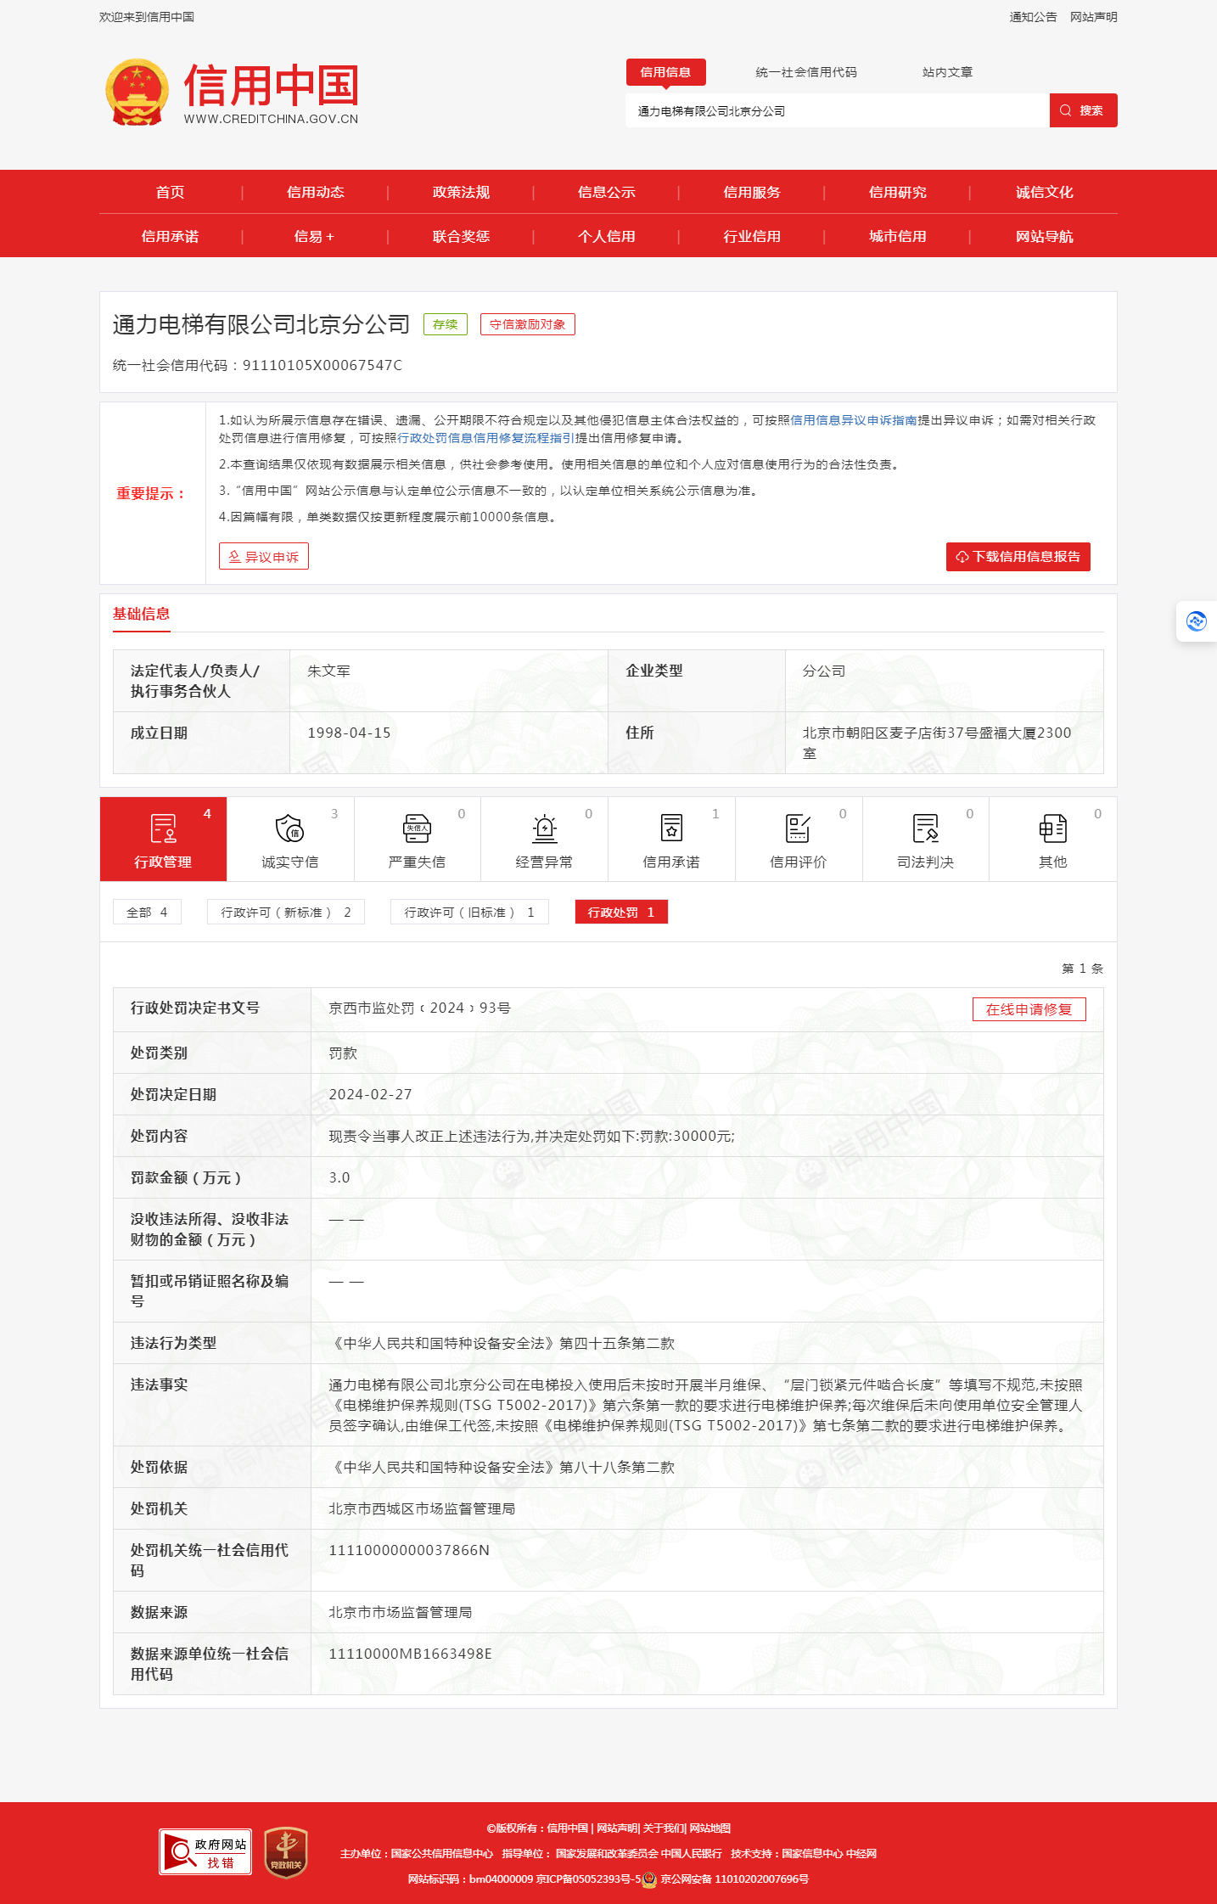Open 诚信文化 navigation item

click(x=1044, y=192)
